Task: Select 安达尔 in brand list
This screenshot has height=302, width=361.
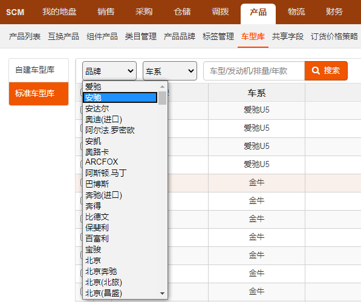Action: point(120,108)
